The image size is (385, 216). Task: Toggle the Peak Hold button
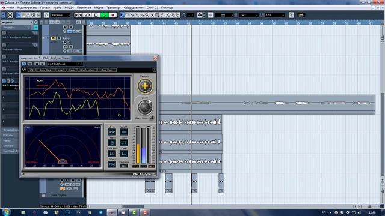[x=112, y=154]
